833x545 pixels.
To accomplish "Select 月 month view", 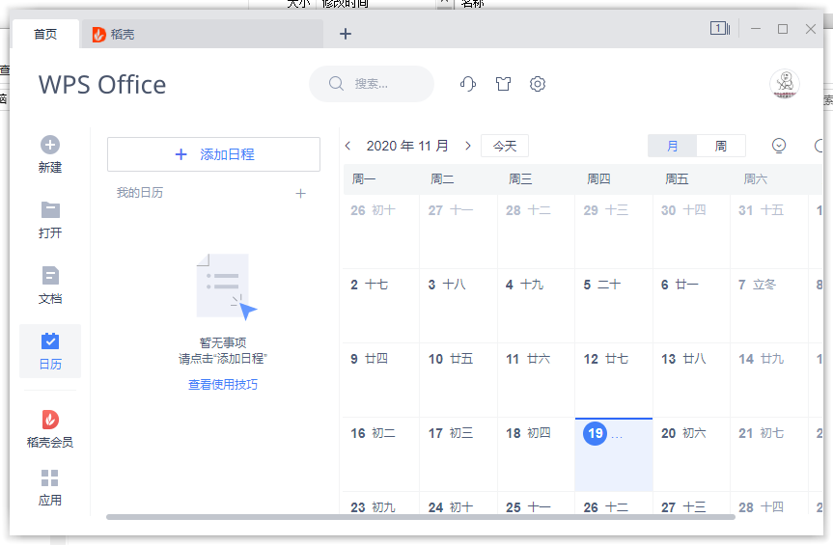I will 672,146.
